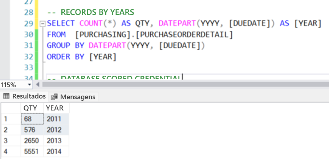Click line number 28 in the margin
Viewport: 329px width, 159px height.
[x=29, y=12]
